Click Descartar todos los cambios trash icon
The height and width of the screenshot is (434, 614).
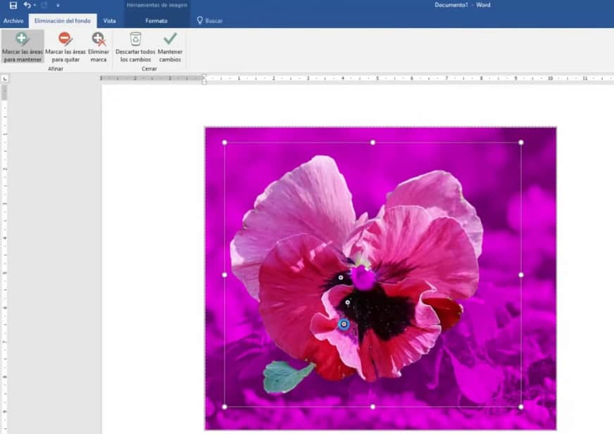(x=135, y=46)
